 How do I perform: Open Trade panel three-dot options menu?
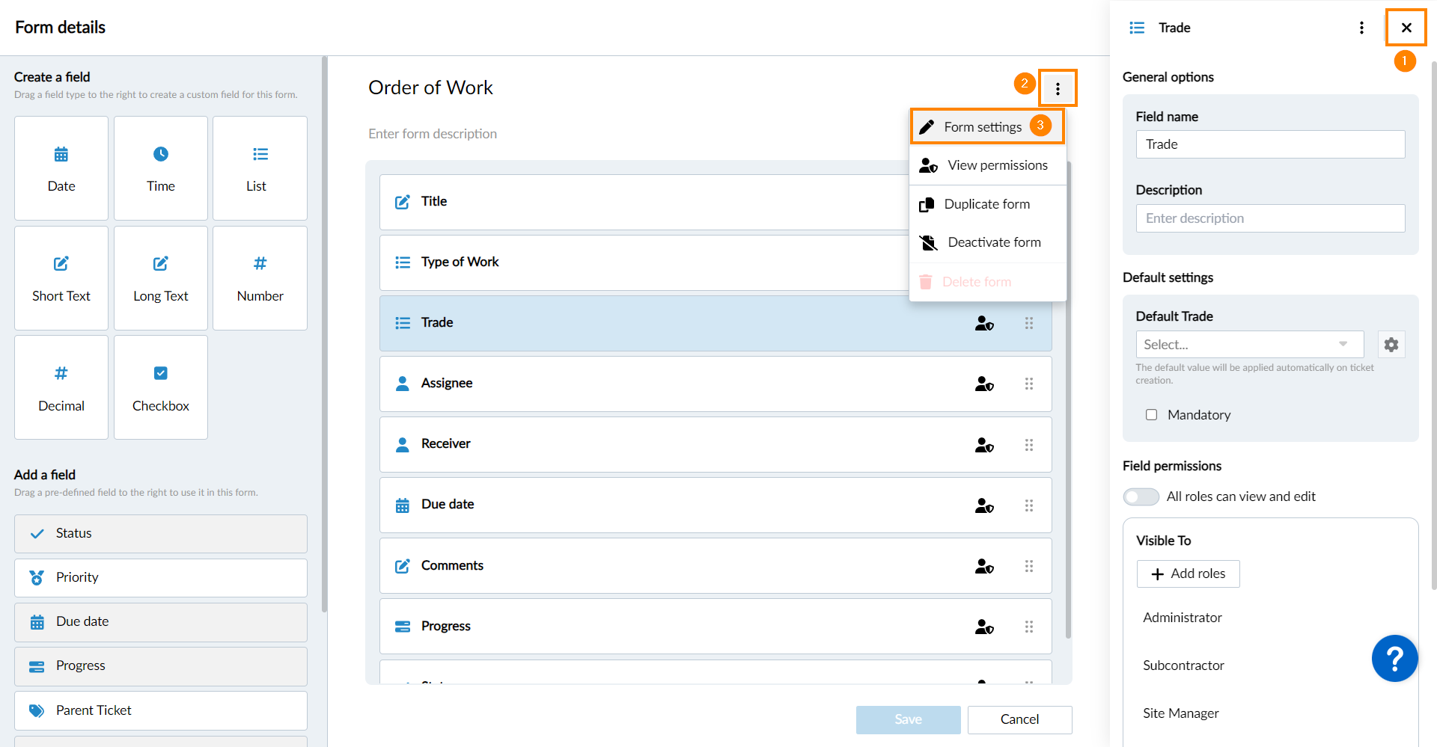tap(1361, 28)
